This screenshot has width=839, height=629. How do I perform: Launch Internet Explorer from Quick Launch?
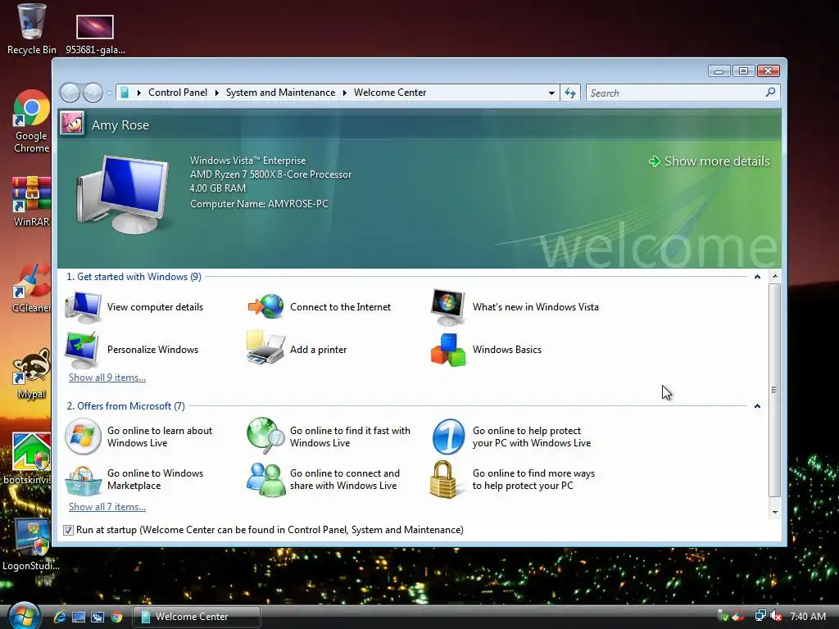pos(60,618)
